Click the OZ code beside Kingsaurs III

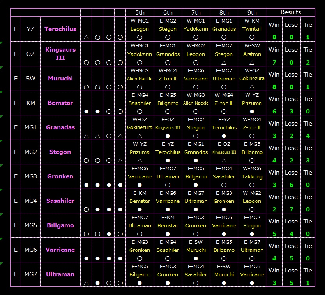click(x=30, y=54)
